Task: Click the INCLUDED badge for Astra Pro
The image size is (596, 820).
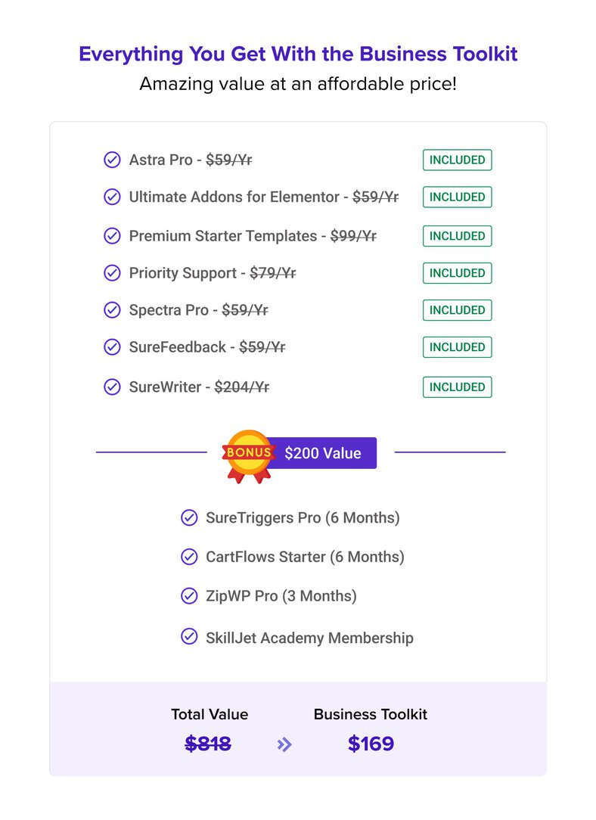Action: (458, 160)
